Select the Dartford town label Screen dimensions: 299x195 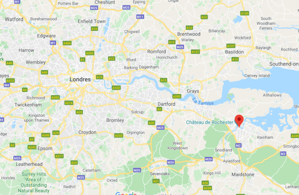point(166,104)
